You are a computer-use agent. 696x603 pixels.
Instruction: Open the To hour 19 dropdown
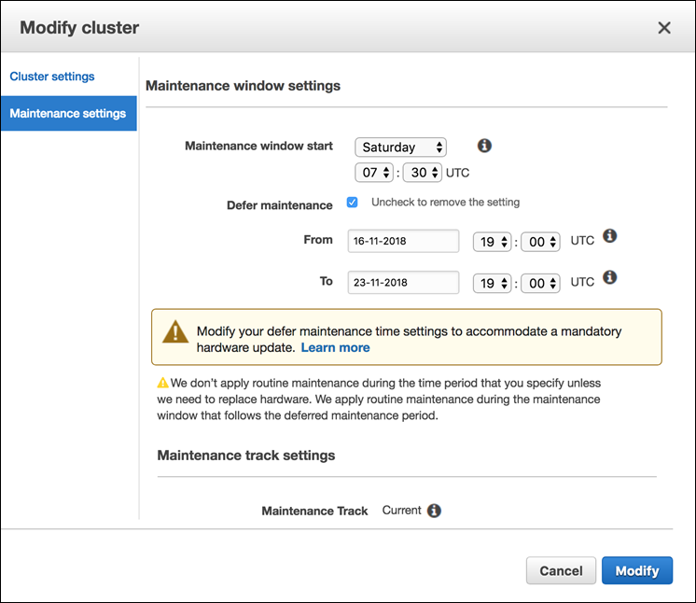[x=492, y=282]
